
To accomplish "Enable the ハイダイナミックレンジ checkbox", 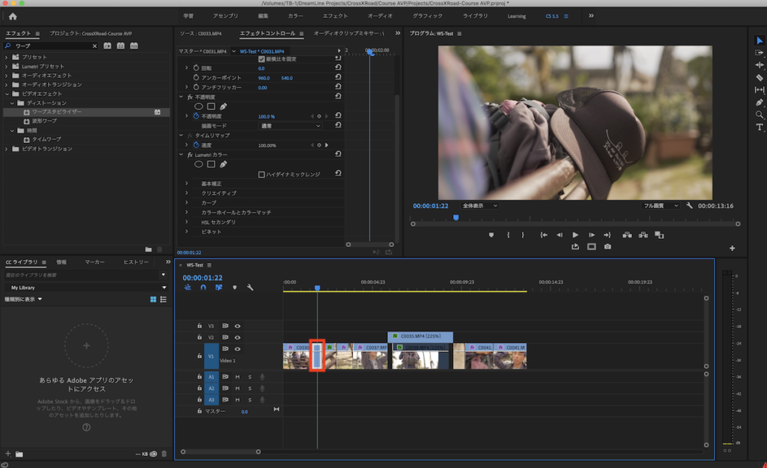I will point(261,174).
